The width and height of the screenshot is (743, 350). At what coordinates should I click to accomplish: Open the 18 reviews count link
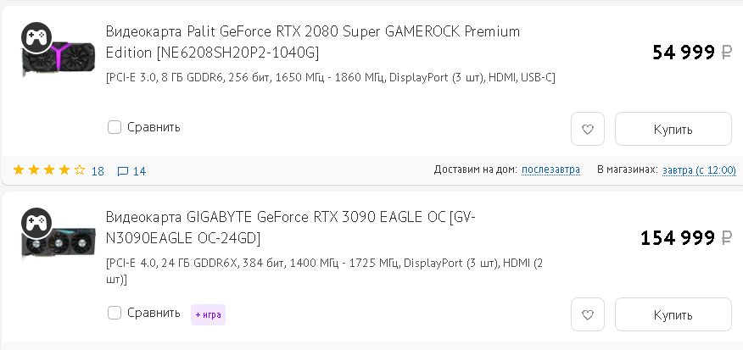coord(98,171)
